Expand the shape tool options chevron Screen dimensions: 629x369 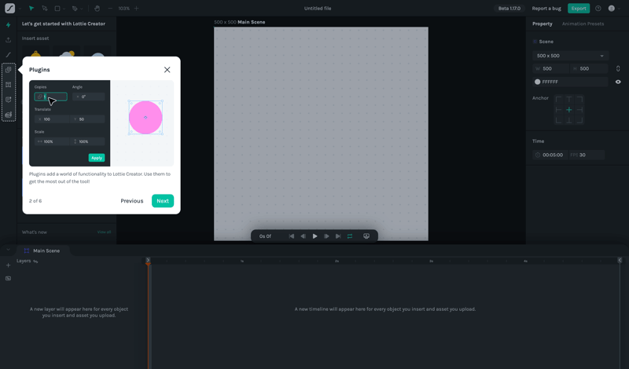[x=64, y=9]
